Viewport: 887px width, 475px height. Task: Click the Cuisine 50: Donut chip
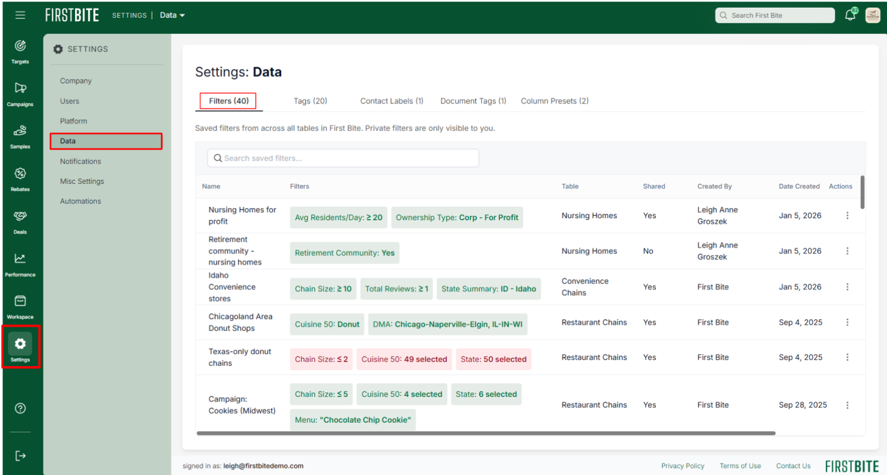point(327,325)
